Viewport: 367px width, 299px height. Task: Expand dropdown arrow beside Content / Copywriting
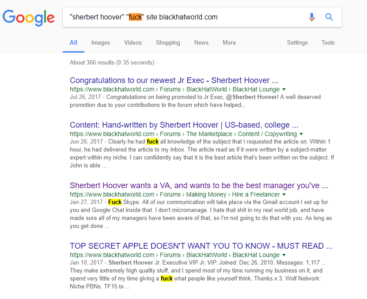(301, 134)
